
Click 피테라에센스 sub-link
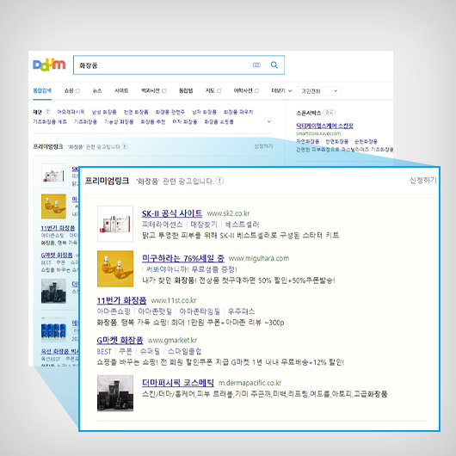click(x=163, y=225)
